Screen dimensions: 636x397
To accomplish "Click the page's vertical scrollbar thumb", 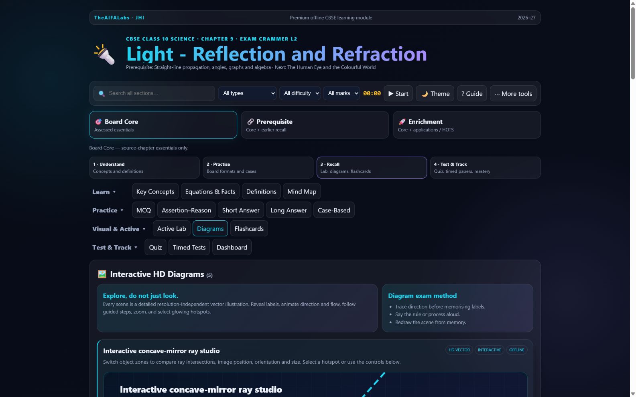I will [633, 43].
